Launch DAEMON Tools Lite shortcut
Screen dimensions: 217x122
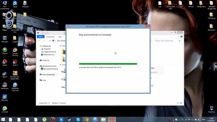[x=15, y=87]
